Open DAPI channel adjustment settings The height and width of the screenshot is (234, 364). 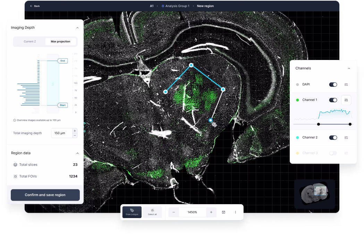click(x=346, y=85)
